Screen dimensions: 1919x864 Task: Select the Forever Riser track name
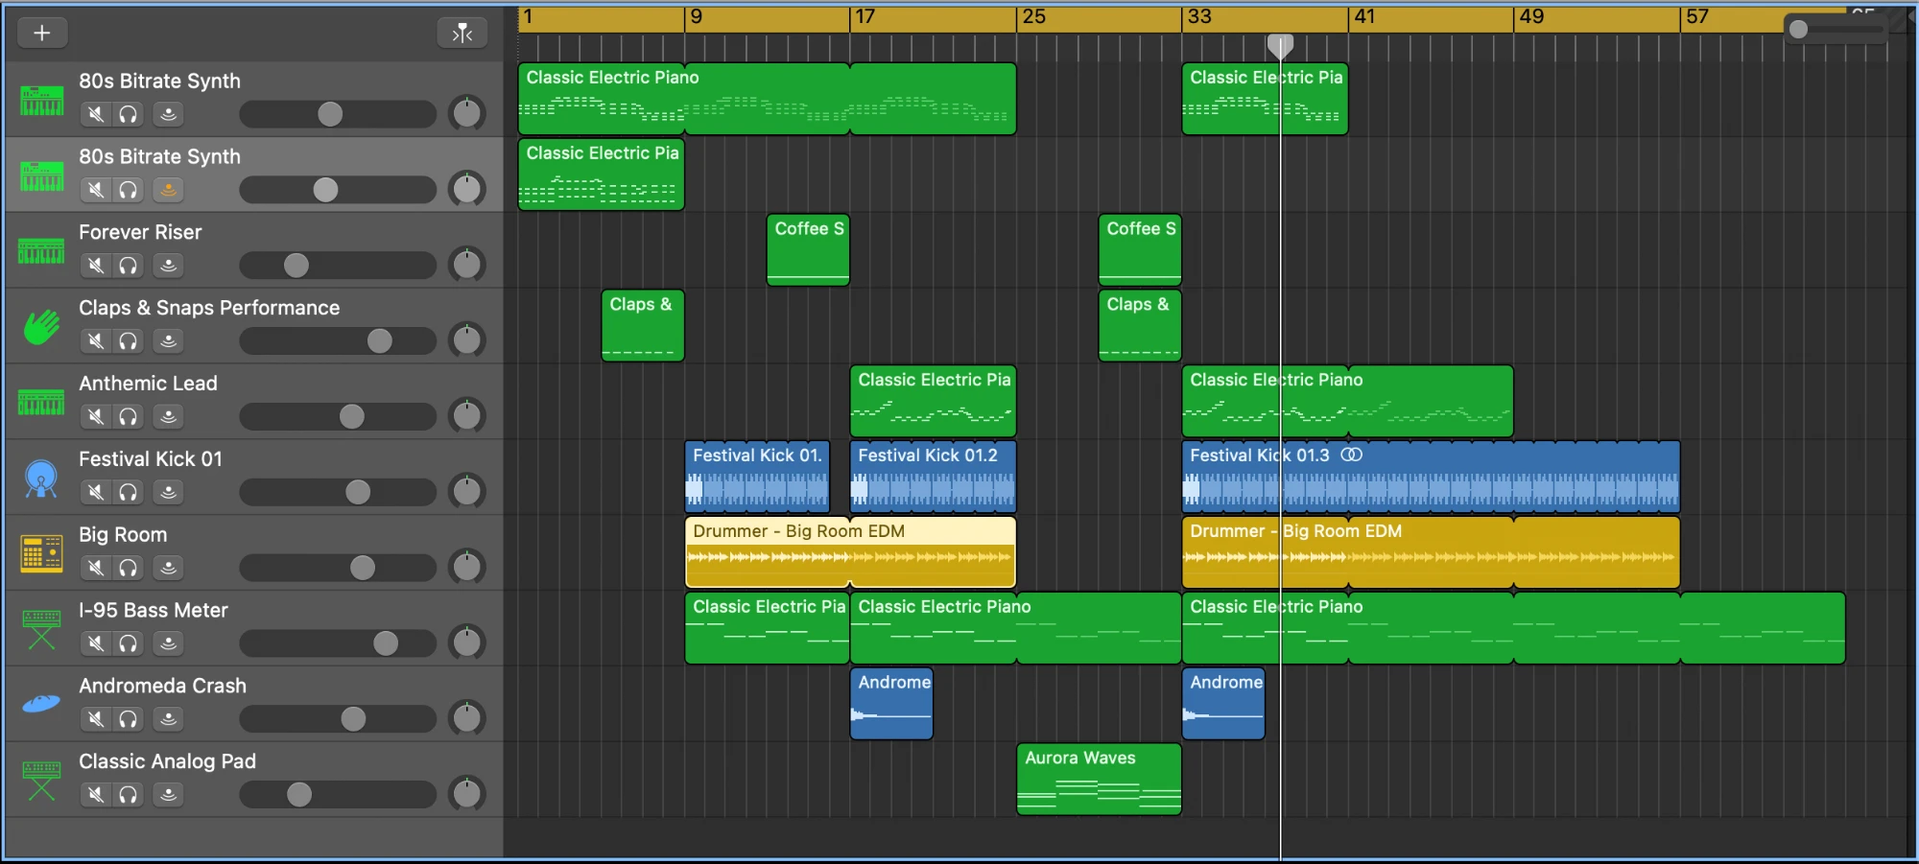[140, 232]
